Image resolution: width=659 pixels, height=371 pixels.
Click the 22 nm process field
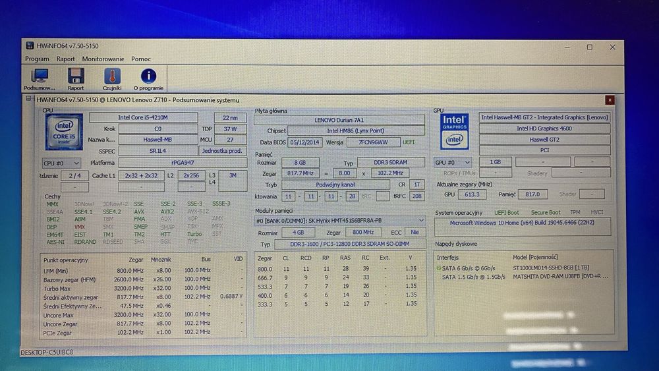230,118
